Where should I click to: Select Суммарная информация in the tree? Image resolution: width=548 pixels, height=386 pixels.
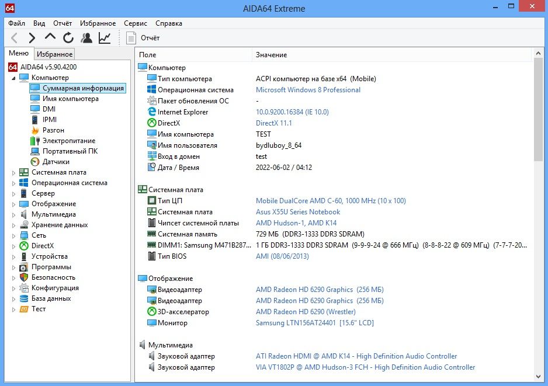click(83, 88)
